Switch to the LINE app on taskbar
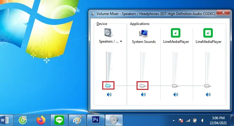The width and height of the screenshot is (234, 126). pos(59,120)
